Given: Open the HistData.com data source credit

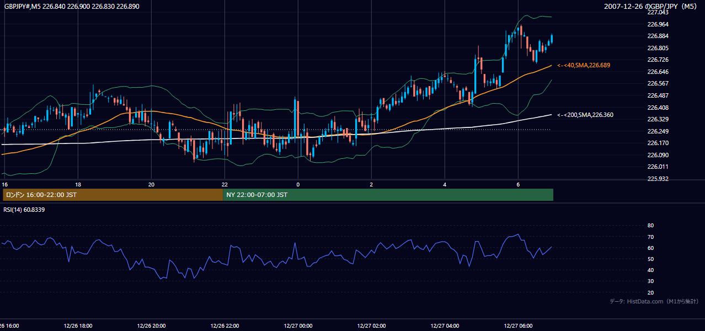Looking at the screenshot, I should click(x=654, y=301).
